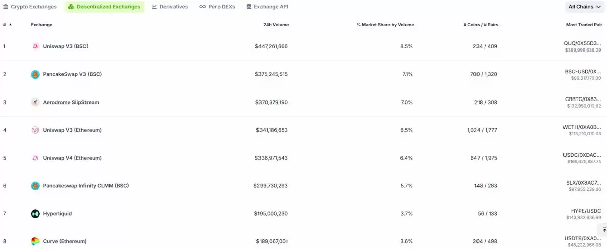Sort by the rank # column arrow
The width and height of the screenshot is (607, 249).
tap(10, 24)
